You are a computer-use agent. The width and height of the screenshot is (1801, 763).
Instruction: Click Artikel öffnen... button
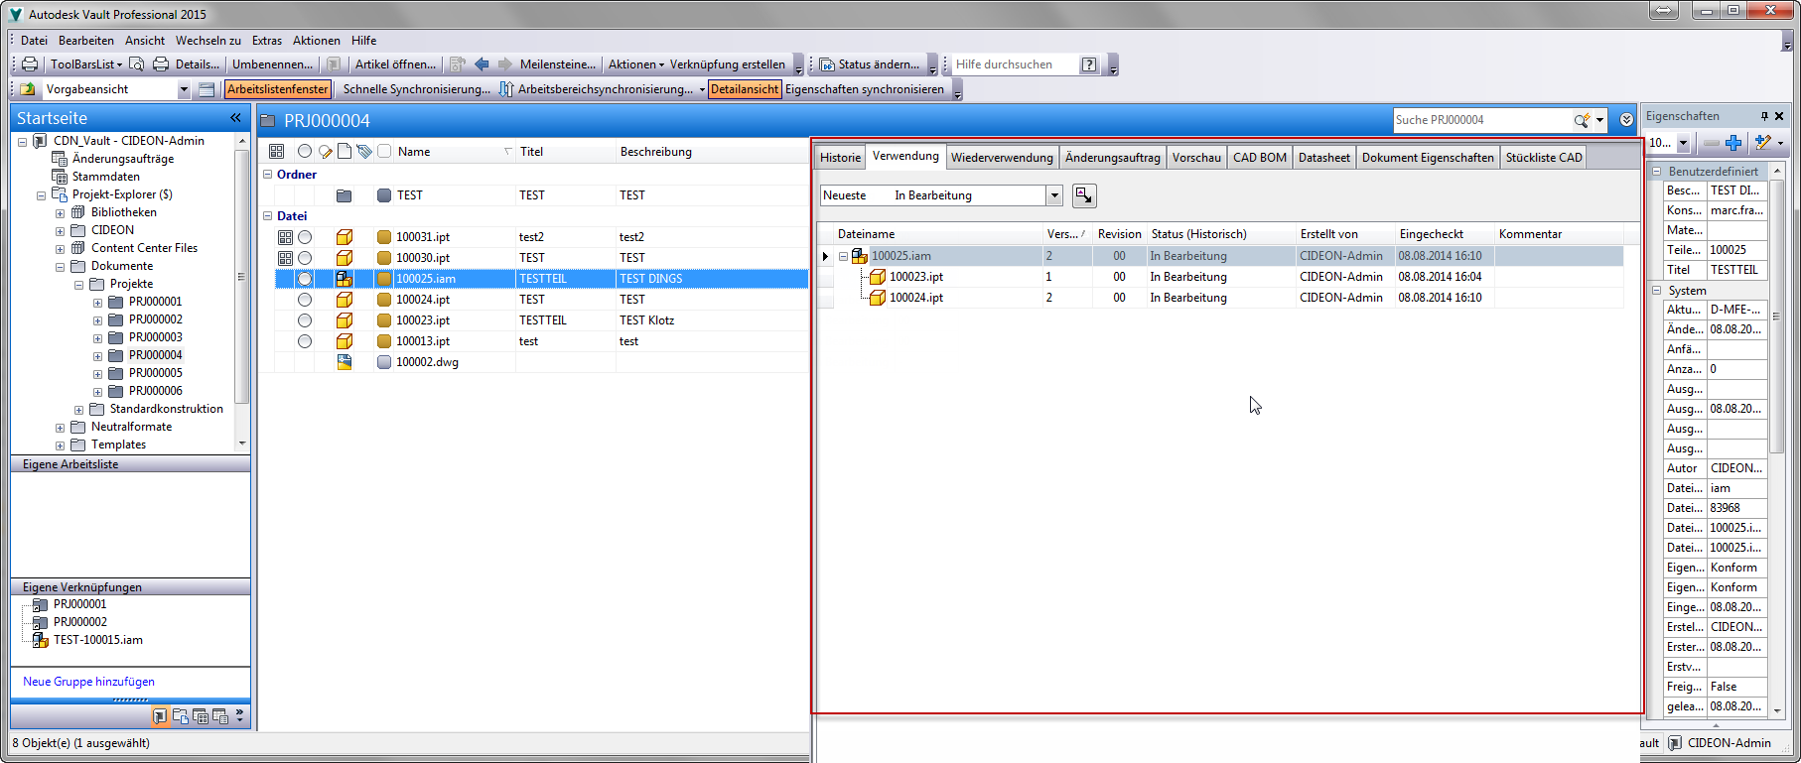[395, 64]
